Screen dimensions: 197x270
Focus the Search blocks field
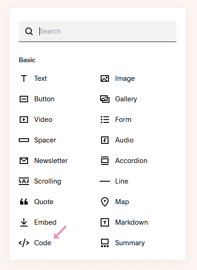coord(97,31)
